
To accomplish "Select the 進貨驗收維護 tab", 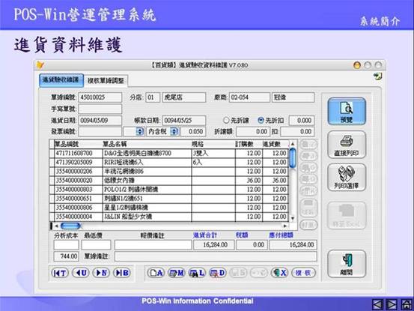I will coord(61,80).
